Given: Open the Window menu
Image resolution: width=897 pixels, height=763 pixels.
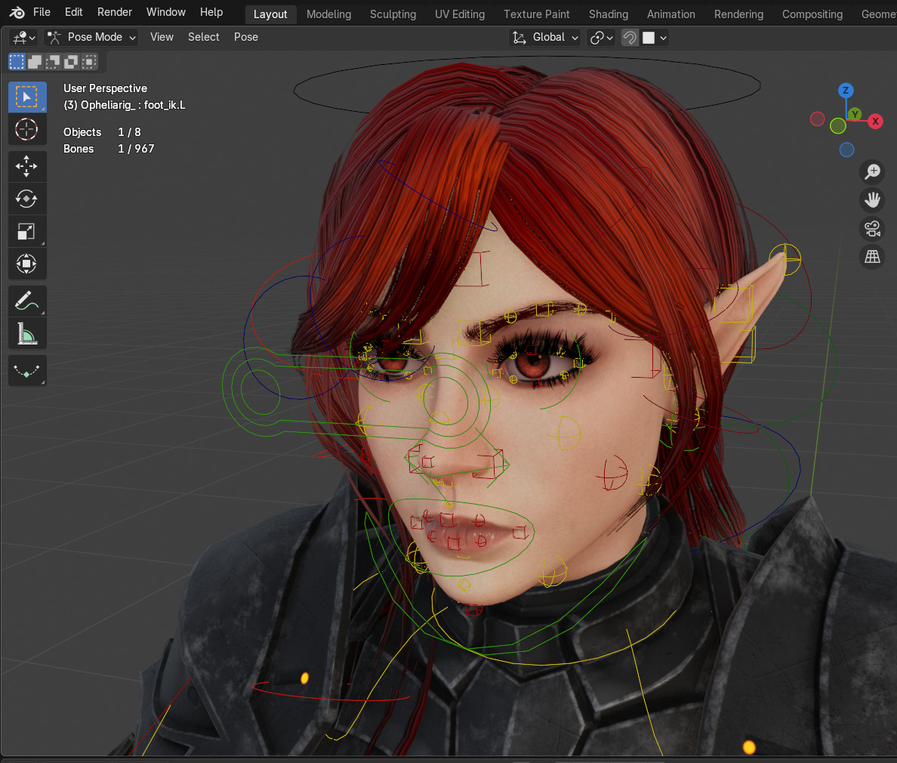Looking at the screenshot, I should click(166, 12).
